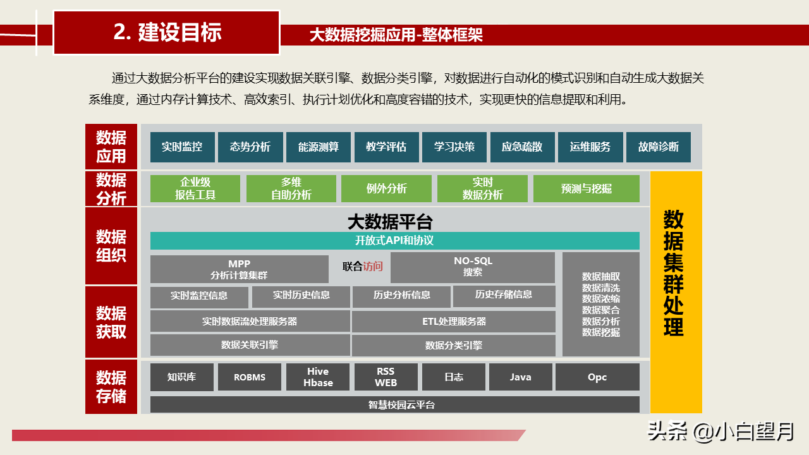
Task: Click the 数据关联引擎 block
Action: click(250, 345)
